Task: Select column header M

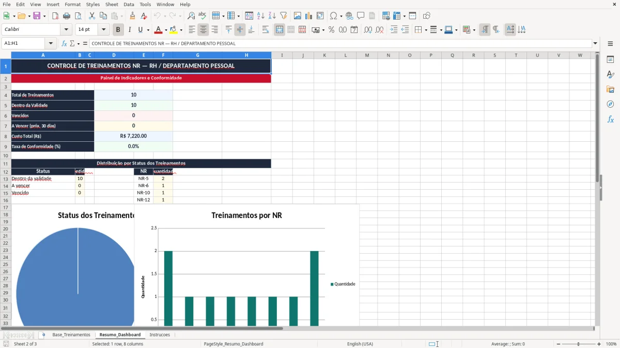Action: click(x=367, y=55)
